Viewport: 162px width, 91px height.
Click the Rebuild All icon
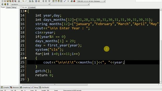click(61, 1)
